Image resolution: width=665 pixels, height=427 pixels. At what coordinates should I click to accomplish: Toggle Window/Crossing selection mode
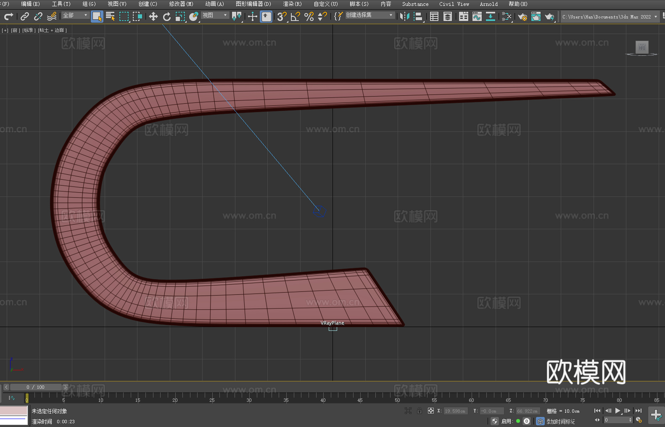(137, 16)
